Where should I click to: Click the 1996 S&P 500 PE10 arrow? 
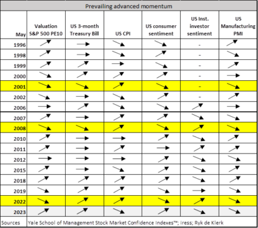tap(46, 43)
